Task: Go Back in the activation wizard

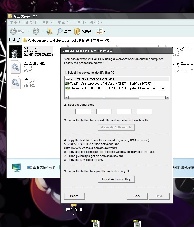Action: click(x=137, y=196)
